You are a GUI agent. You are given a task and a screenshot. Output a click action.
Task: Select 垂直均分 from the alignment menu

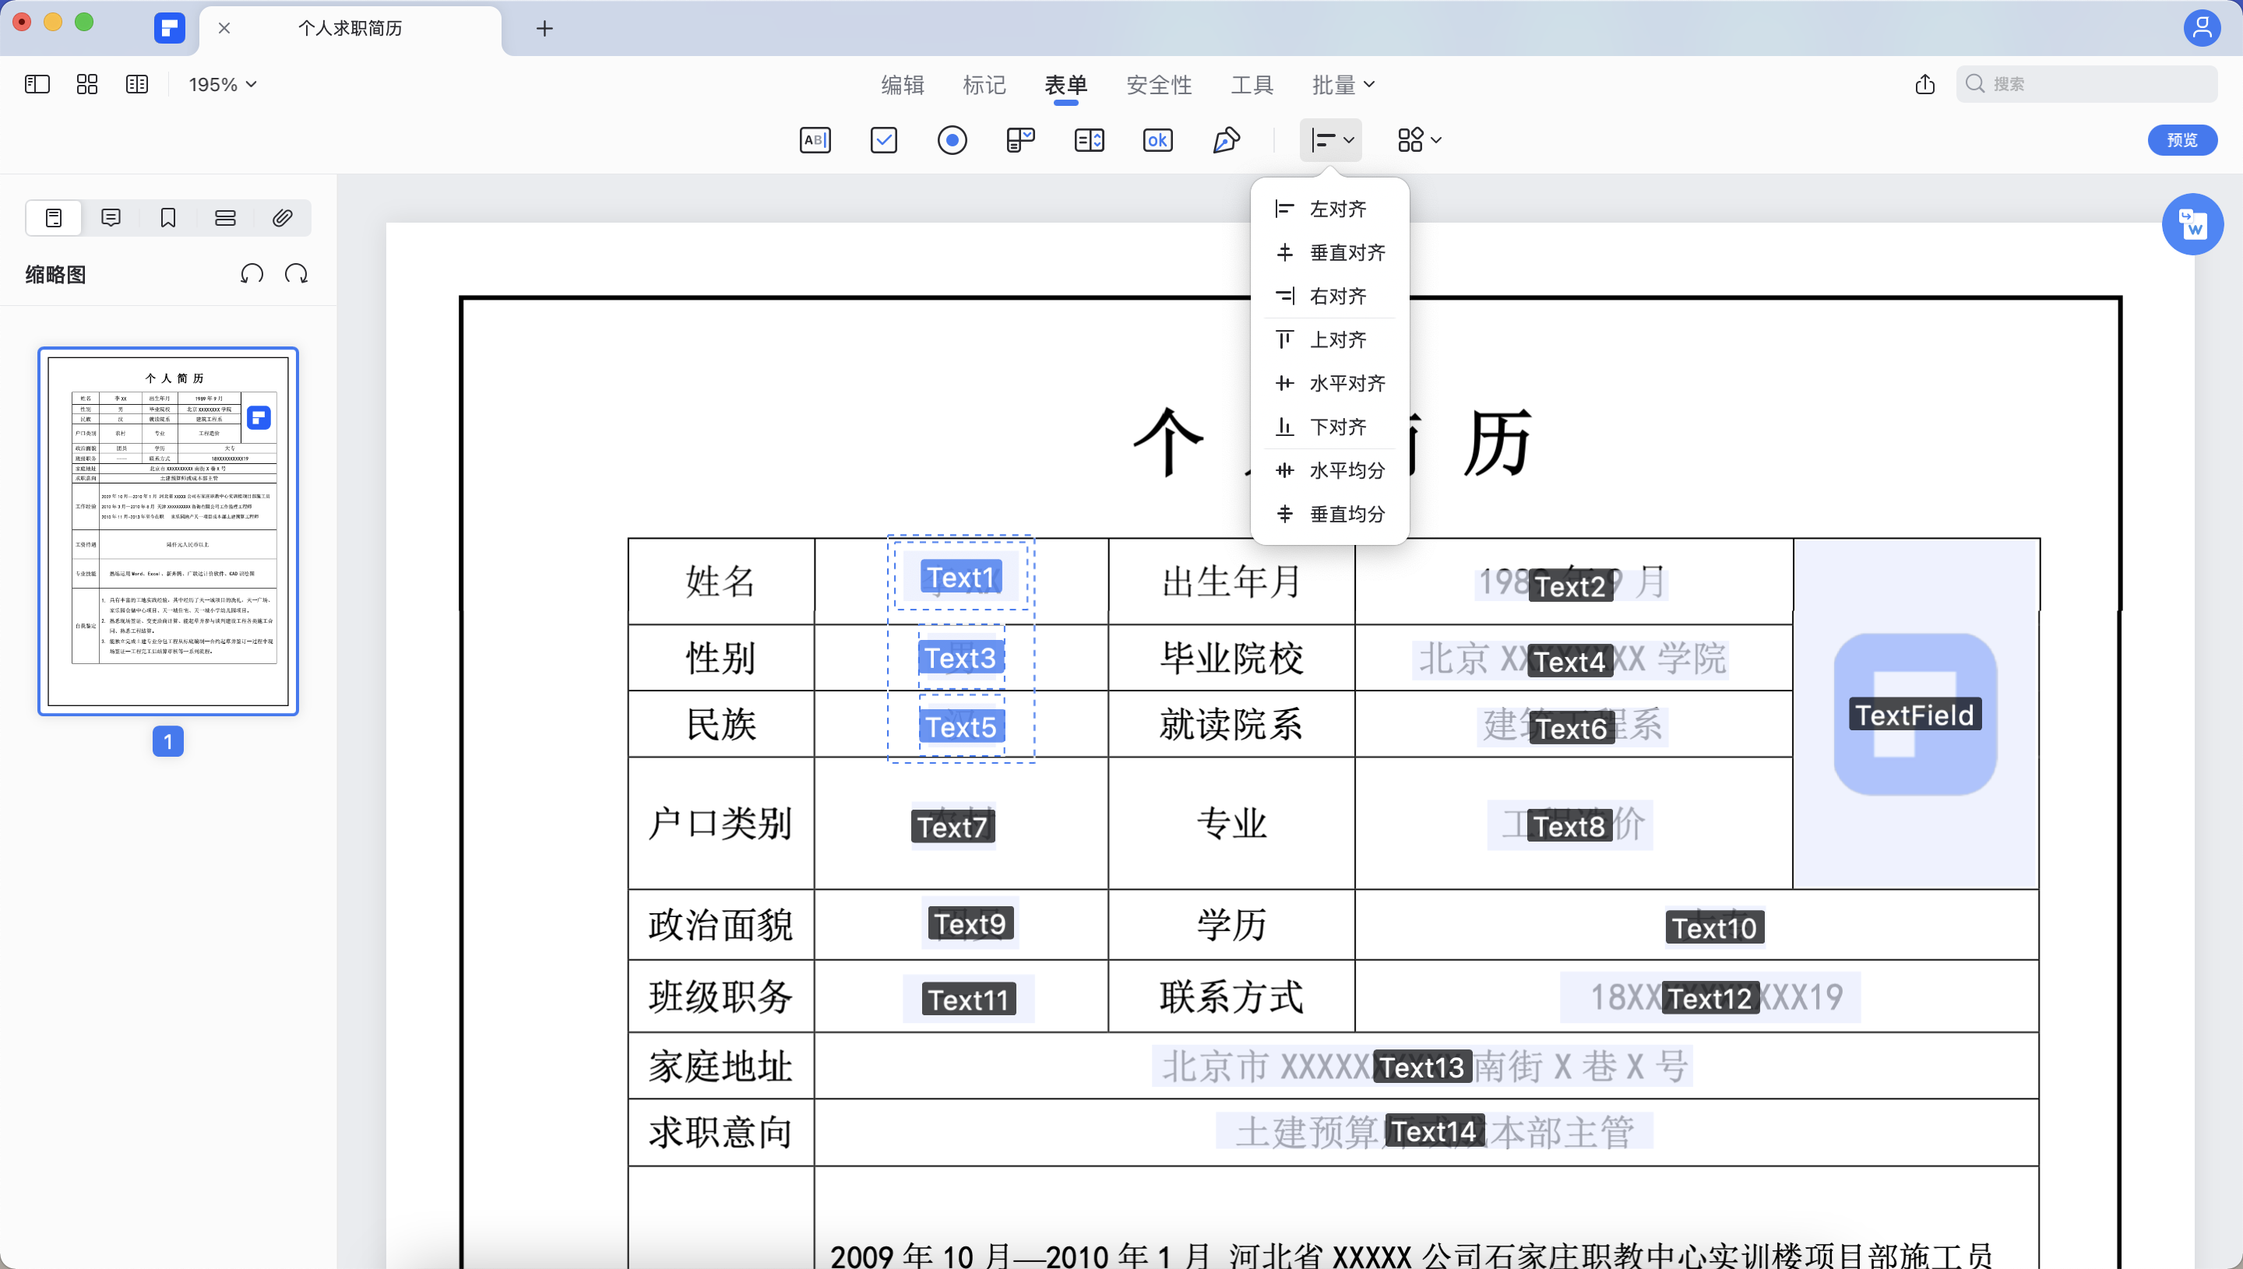click(1347, 513)
